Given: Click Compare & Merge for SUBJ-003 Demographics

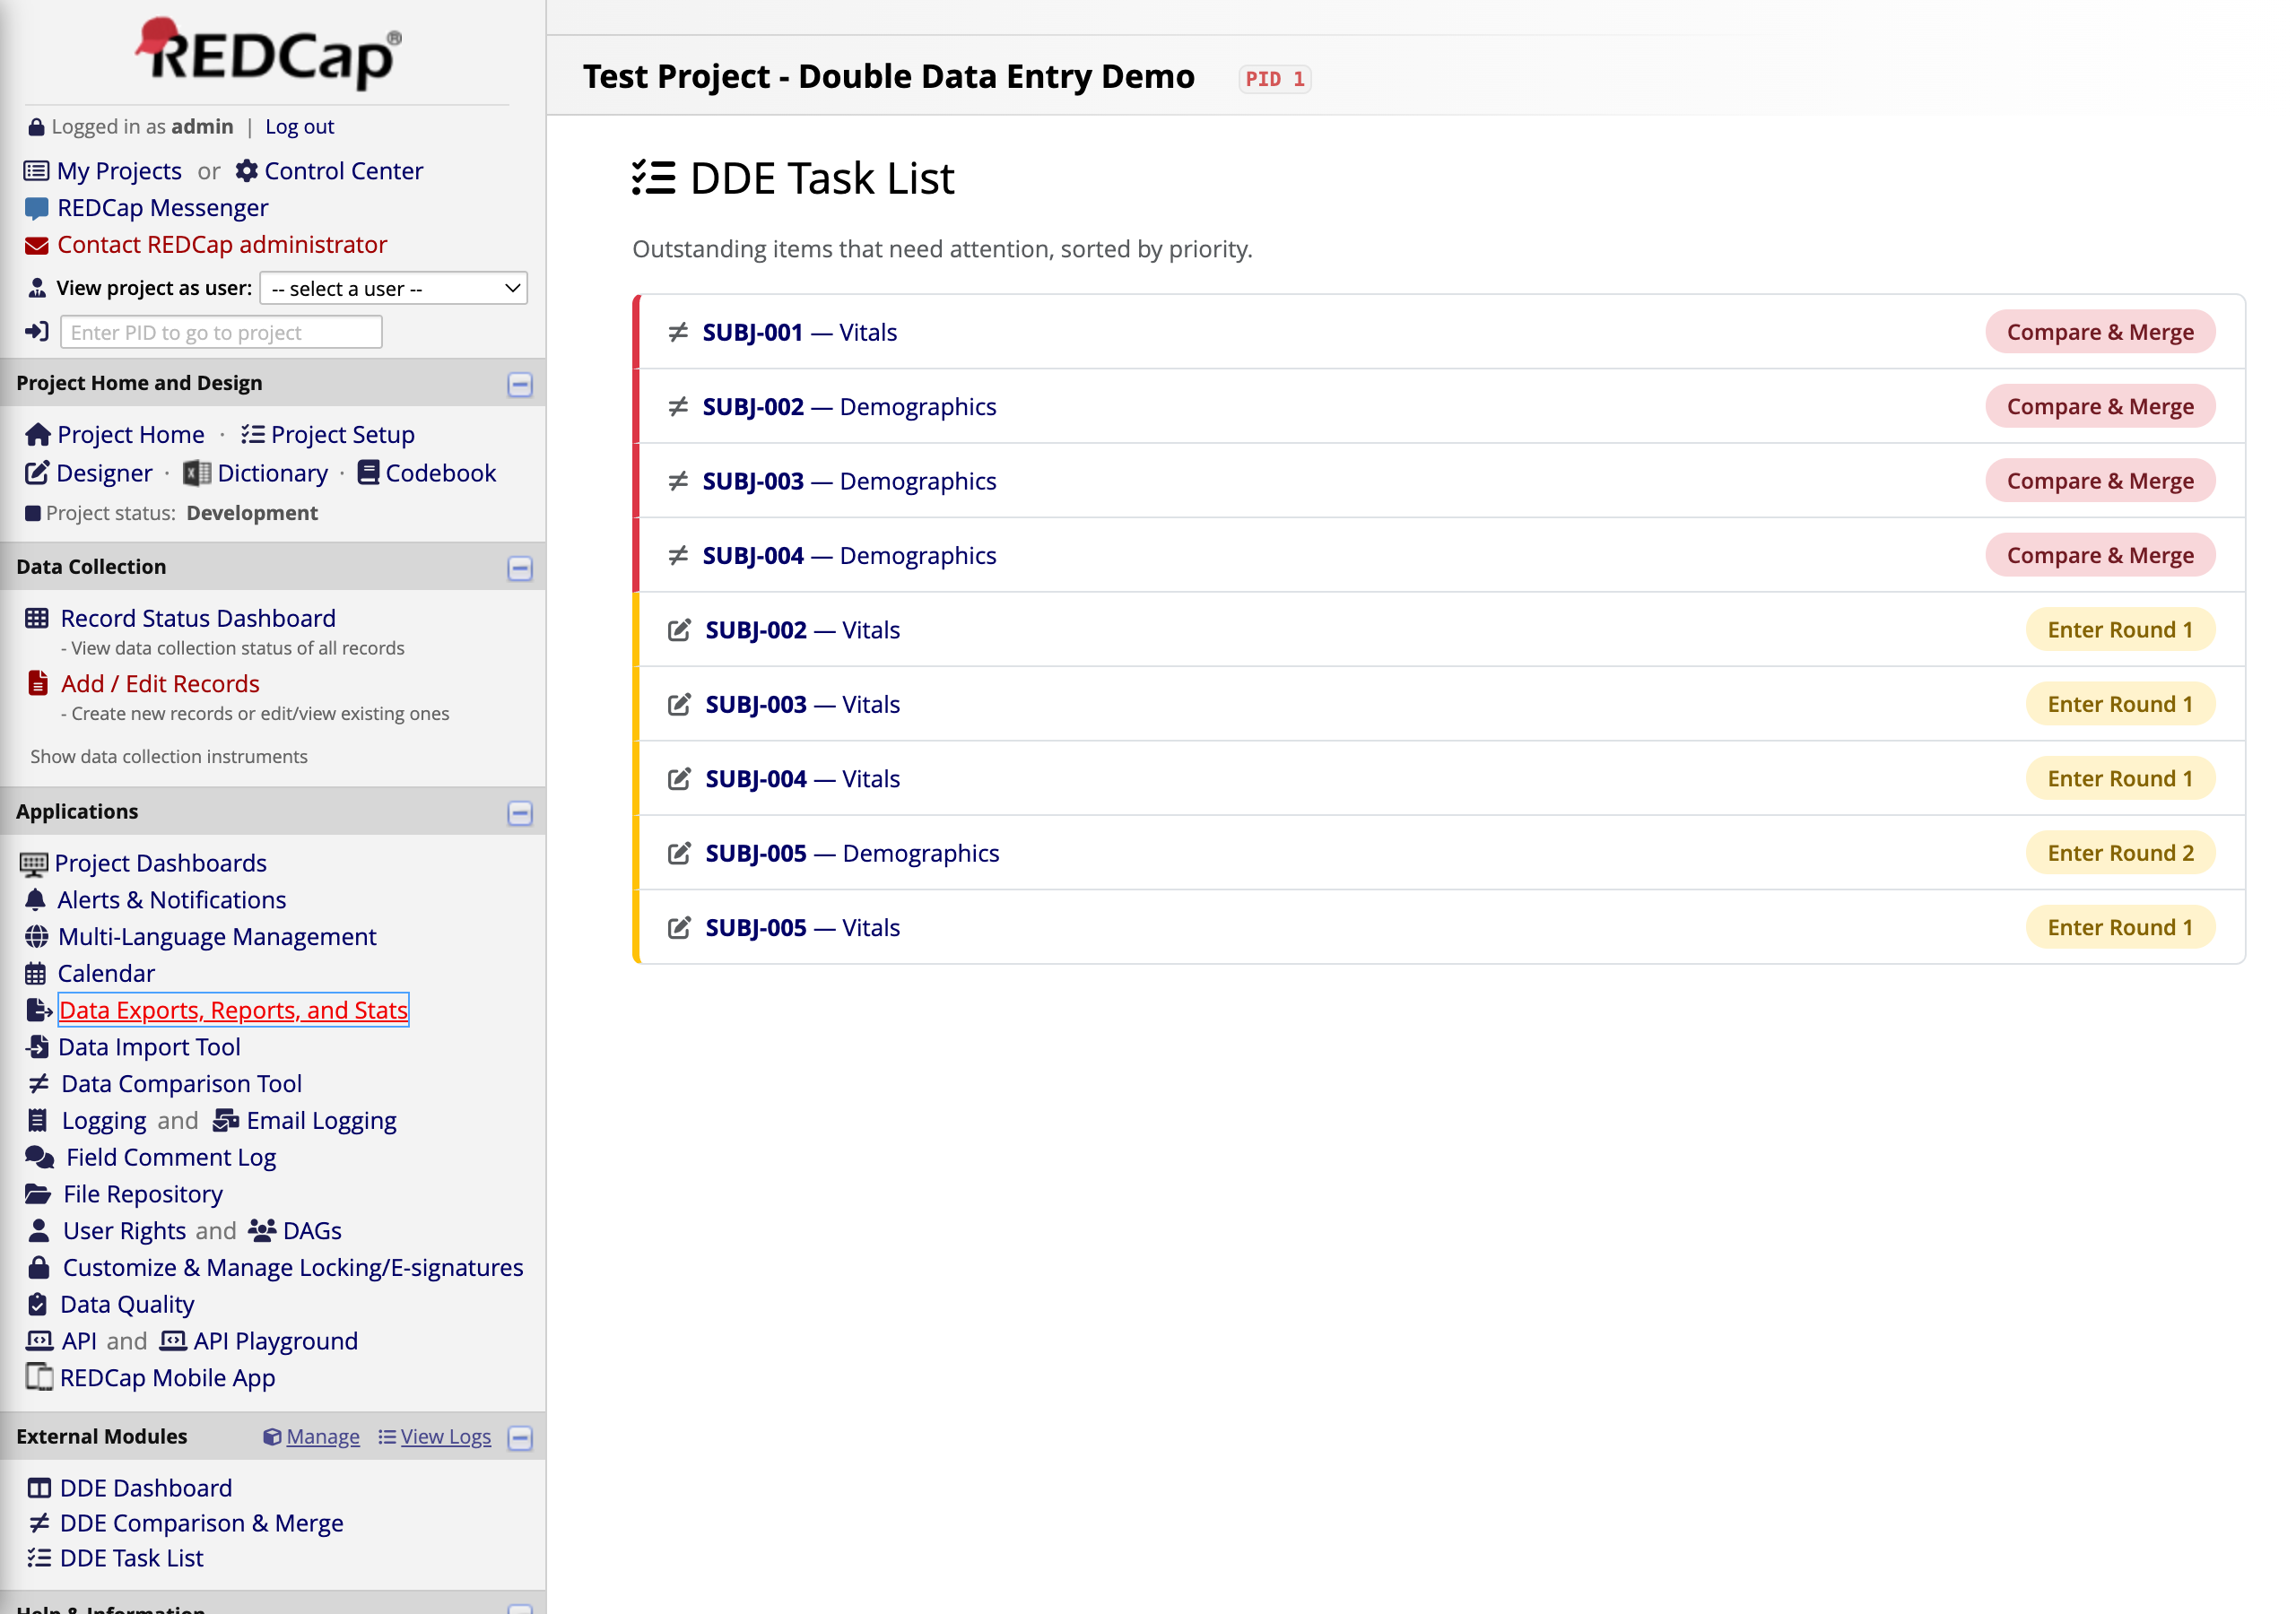Looking at the screenshot, I should [2100, 481].
